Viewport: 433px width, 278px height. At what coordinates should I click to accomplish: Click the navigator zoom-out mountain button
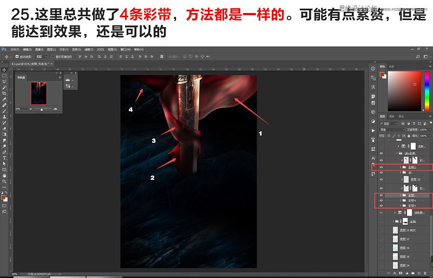pos(31,109)
